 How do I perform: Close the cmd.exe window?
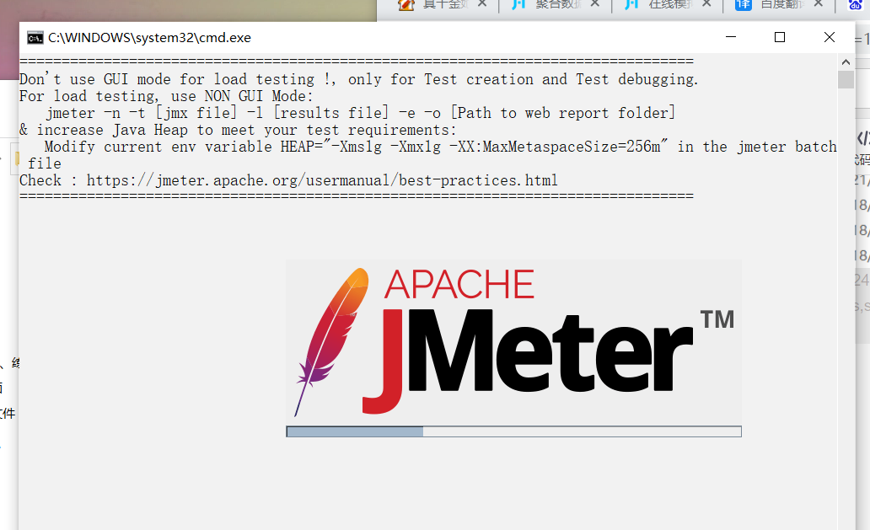pos(830,37)
